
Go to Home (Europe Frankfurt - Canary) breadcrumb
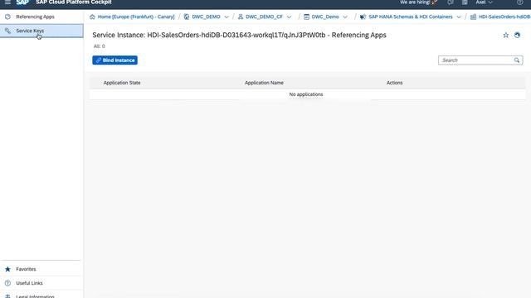(136, 17)
